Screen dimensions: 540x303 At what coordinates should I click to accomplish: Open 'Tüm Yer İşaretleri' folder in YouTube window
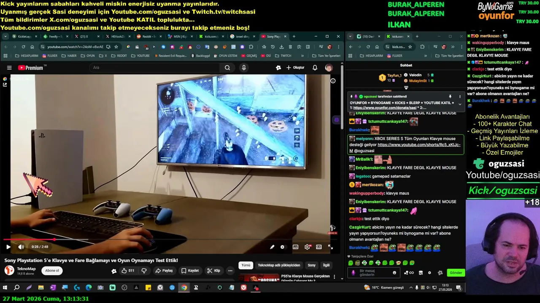[x=327, y=56]
